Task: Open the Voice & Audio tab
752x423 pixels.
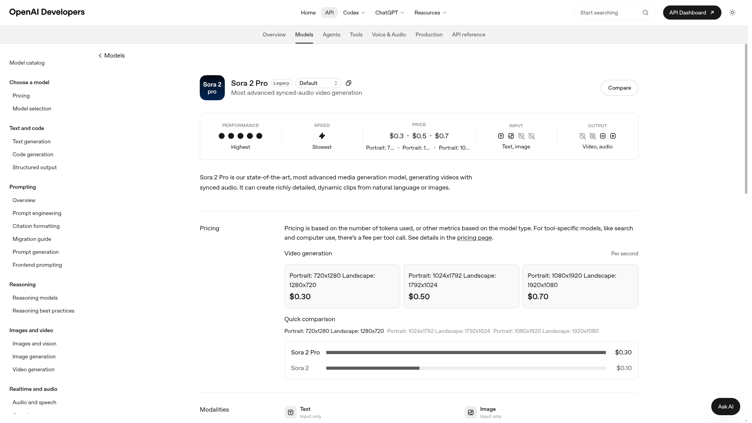Action: tap(389, 34)
